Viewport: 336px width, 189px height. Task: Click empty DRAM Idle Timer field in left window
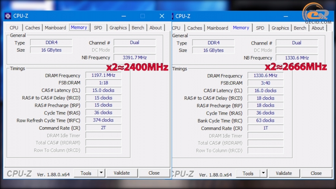pyautogui.click(x=103, y=135)
